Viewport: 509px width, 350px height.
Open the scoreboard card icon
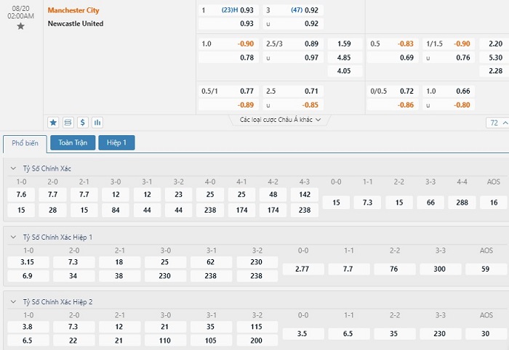click(x=68, y=123)
